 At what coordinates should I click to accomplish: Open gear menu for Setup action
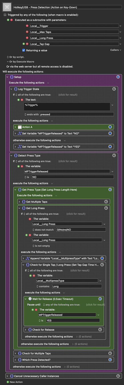point(118,77)
